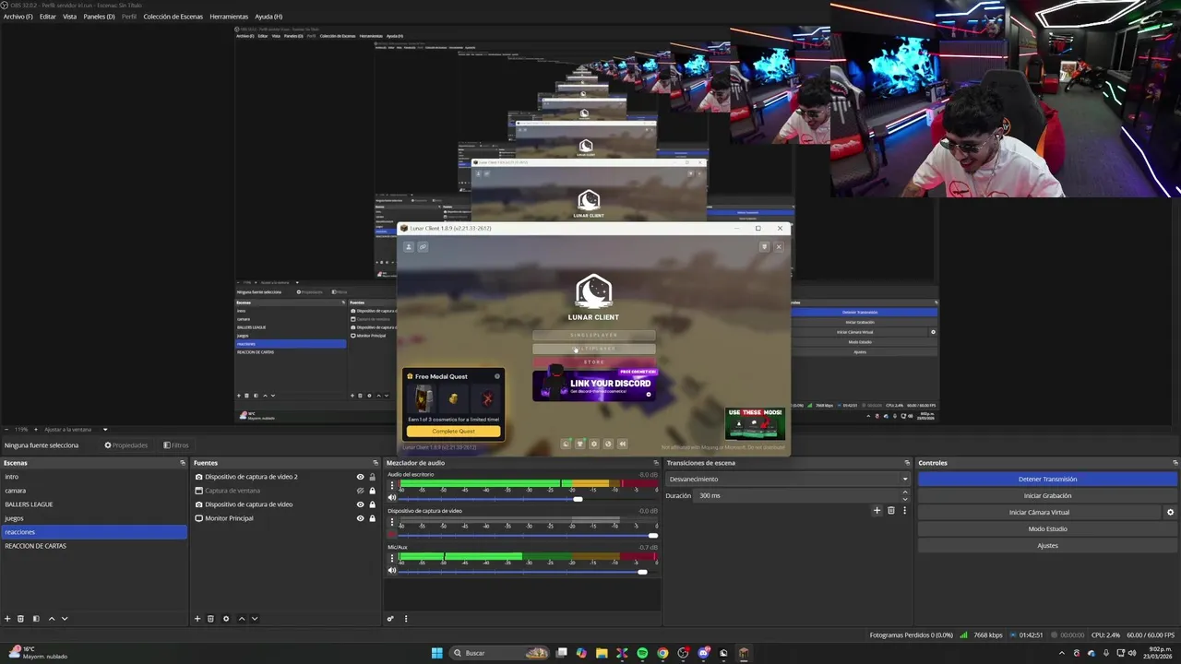Expand system tray hidden icons chevron
The width and height of the screenshot is (1181, 664).
point(1061,653)
